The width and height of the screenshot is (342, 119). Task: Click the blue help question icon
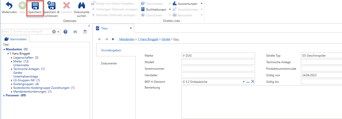(65, 32)
